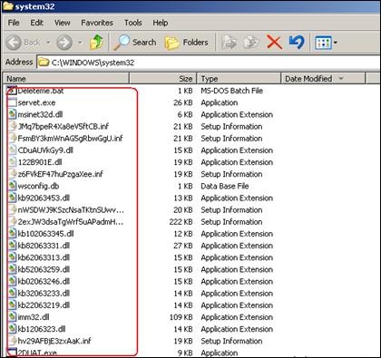This screenshot has width=381, height=358.
Task: Select the FsmBY3kmWnAGSgRbwGgU.inf file icon
Action: click(12, 138)
